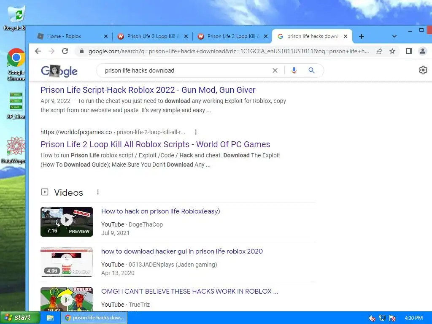Close the Home - Roblox tab
The width and height of the screenshot is (432, 324).
pos(106,36)
